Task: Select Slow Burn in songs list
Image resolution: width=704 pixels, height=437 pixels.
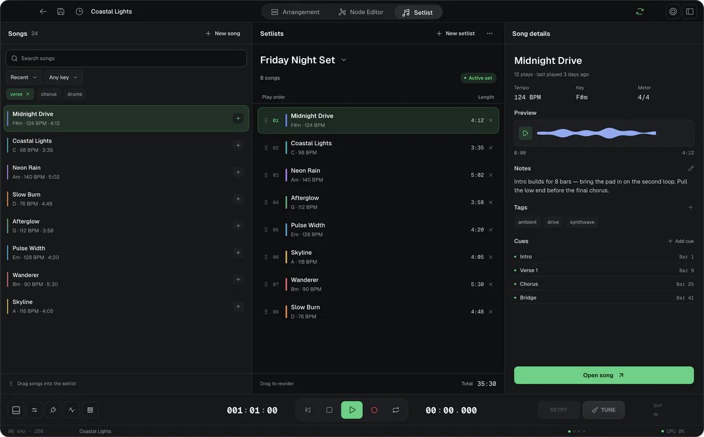Action: coord(126,199)
